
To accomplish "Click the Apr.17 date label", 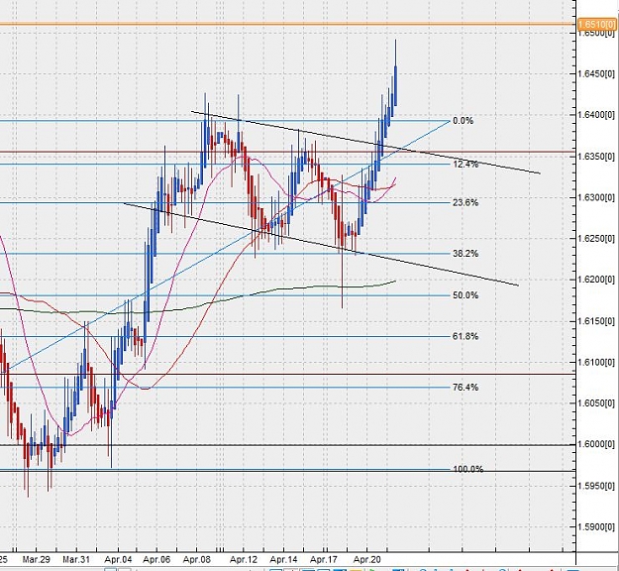I will 324,559.
